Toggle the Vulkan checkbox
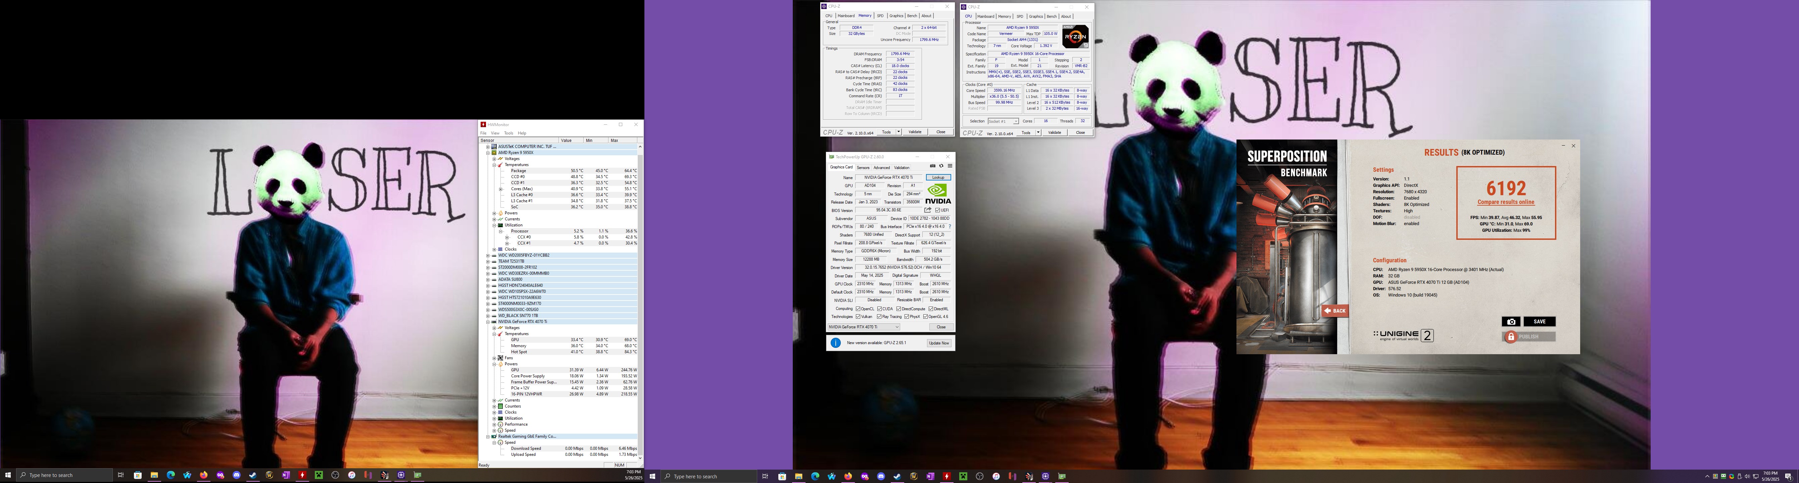The height and width of the screenshot is (483, 1799). click(858, 317)
